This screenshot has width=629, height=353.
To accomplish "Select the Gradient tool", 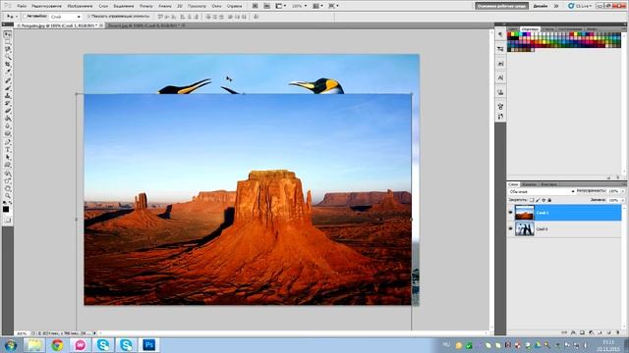I will pyautogui.click(x=8, y=119).
